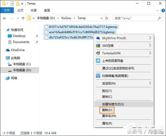Screen dimensions: 166x136
Task: Click the SkyDrive Pro cloud icon
Action: 98,38
